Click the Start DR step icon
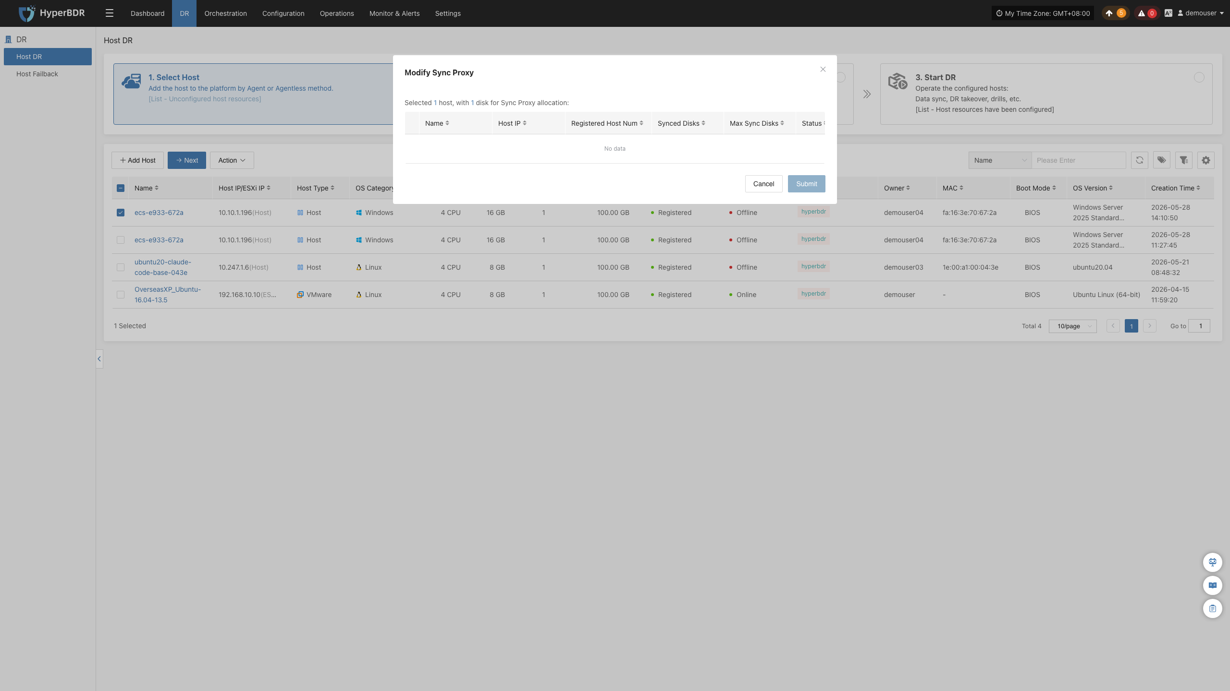Image resolution: width=1230 pixels, height=691 pixels. tap(898, 82)
